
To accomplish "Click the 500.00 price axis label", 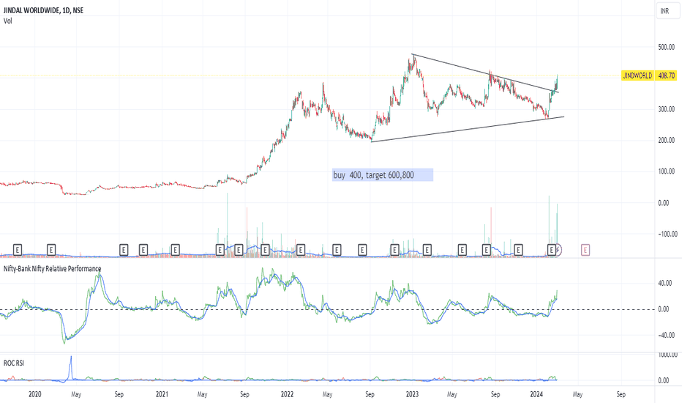I will coord(667,47).
